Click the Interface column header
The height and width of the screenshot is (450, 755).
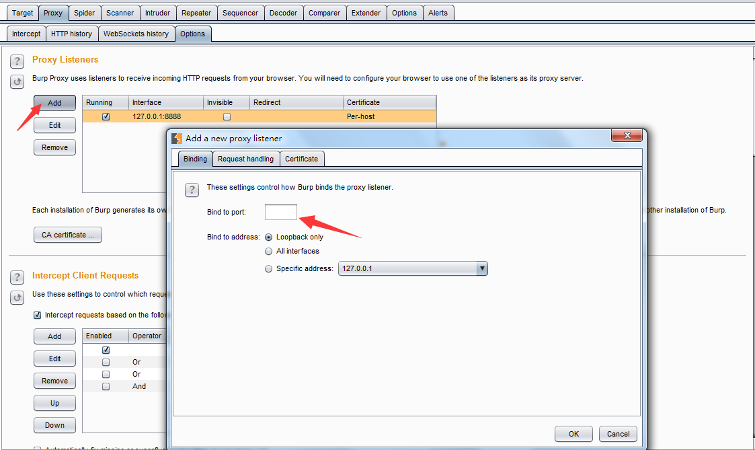coord(165,103)
